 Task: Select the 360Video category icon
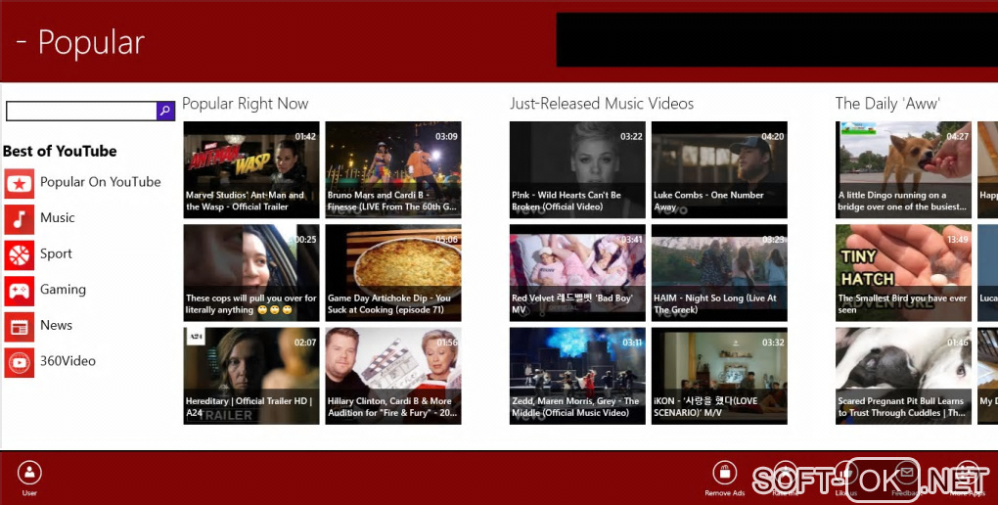(x=20, y=362)
